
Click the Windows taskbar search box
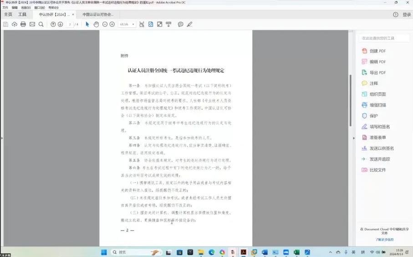click(136, 252)
